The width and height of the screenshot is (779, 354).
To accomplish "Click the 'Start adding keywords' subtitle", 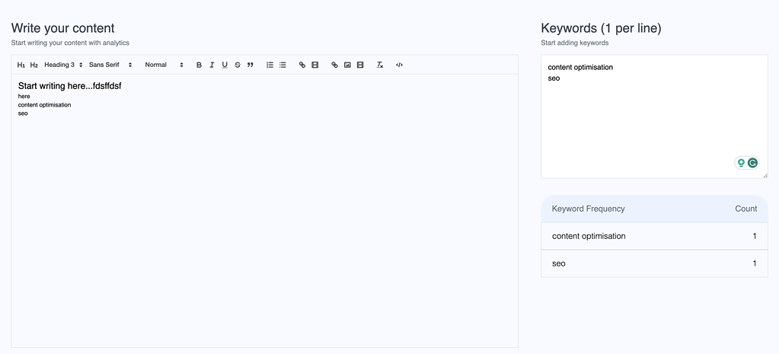I will click(575, 43).
